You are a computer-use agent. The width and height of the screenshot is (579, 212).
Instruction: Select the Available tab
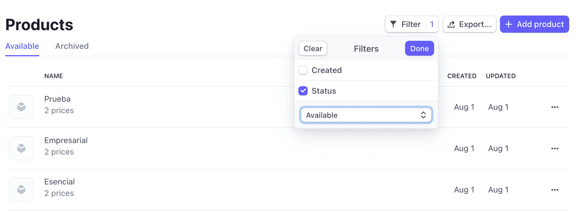(22, 46)
